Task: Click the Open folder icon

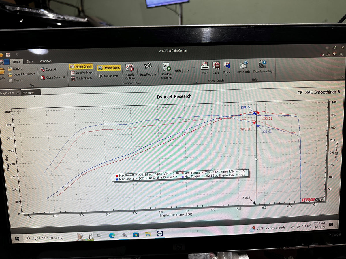Action: [x=2, y=71]
